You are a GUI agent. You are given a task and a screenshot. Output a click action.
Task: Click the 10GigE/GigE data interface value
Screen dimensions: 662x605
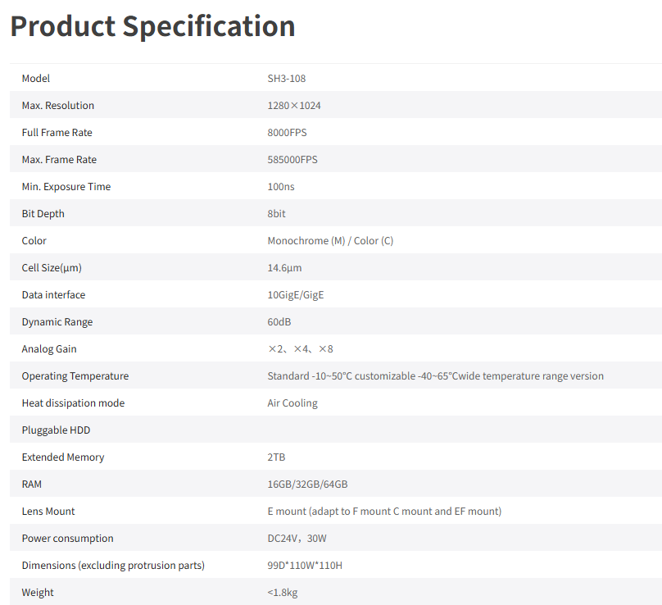tap(296, 295)
